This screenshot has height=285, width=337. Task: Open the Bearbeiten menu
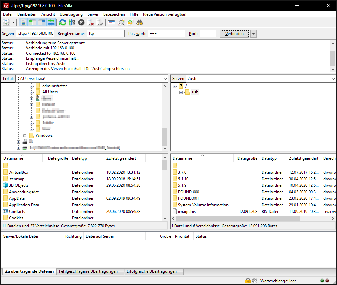[27, 14]
